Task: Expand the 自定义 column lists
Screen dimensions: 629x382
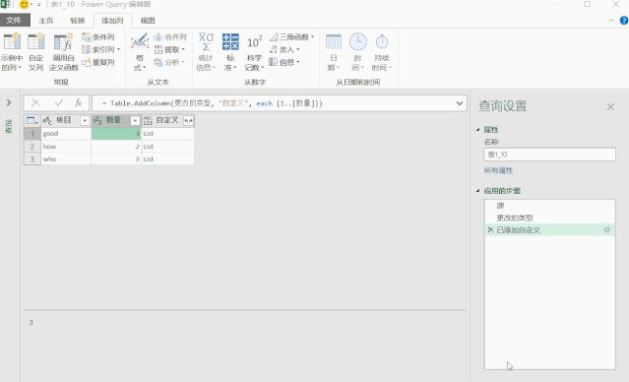Action: click(188, 120)
